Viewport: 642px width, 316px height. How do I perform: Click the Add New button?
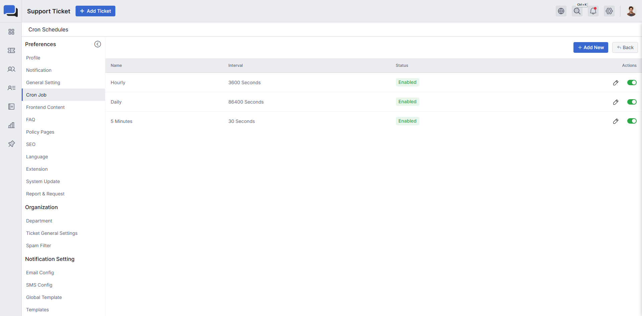[x=591, y=47]
